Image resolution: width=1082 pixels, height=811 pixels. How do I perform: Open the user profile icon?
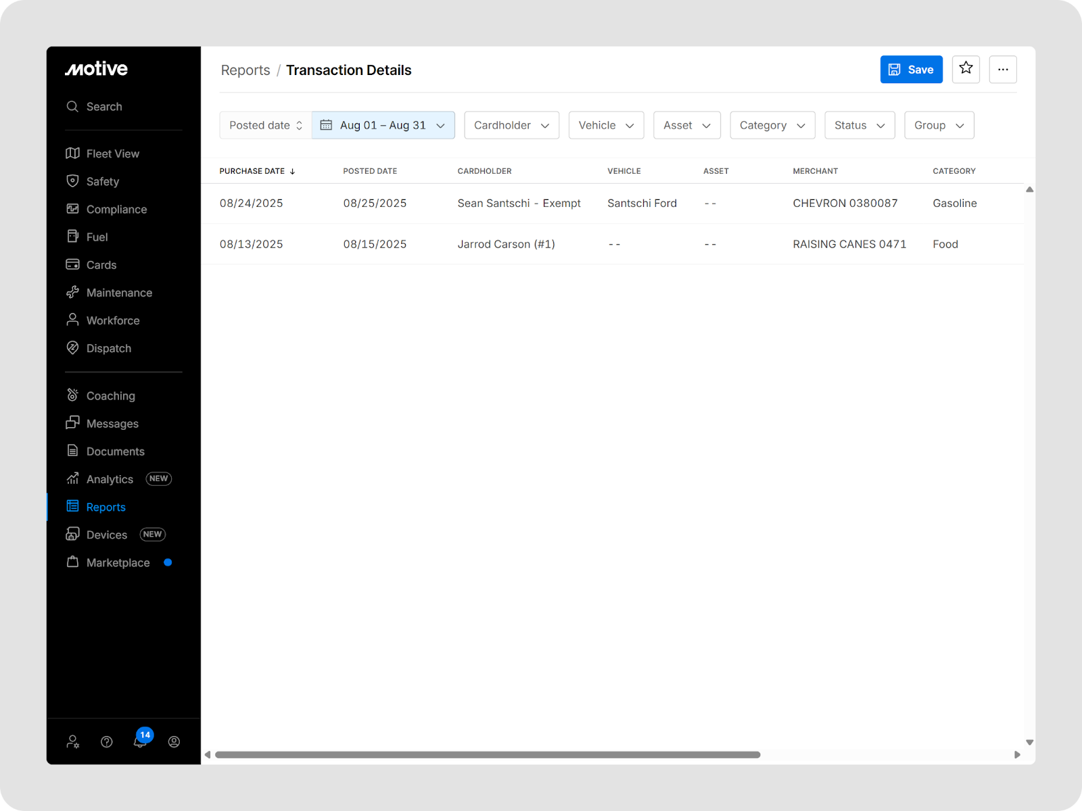(174, 741)
